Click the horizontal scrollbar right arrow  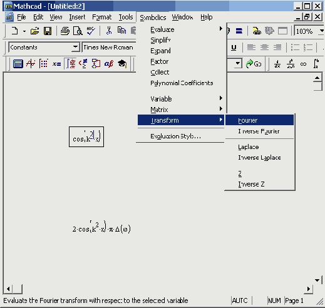click(309, 289)
